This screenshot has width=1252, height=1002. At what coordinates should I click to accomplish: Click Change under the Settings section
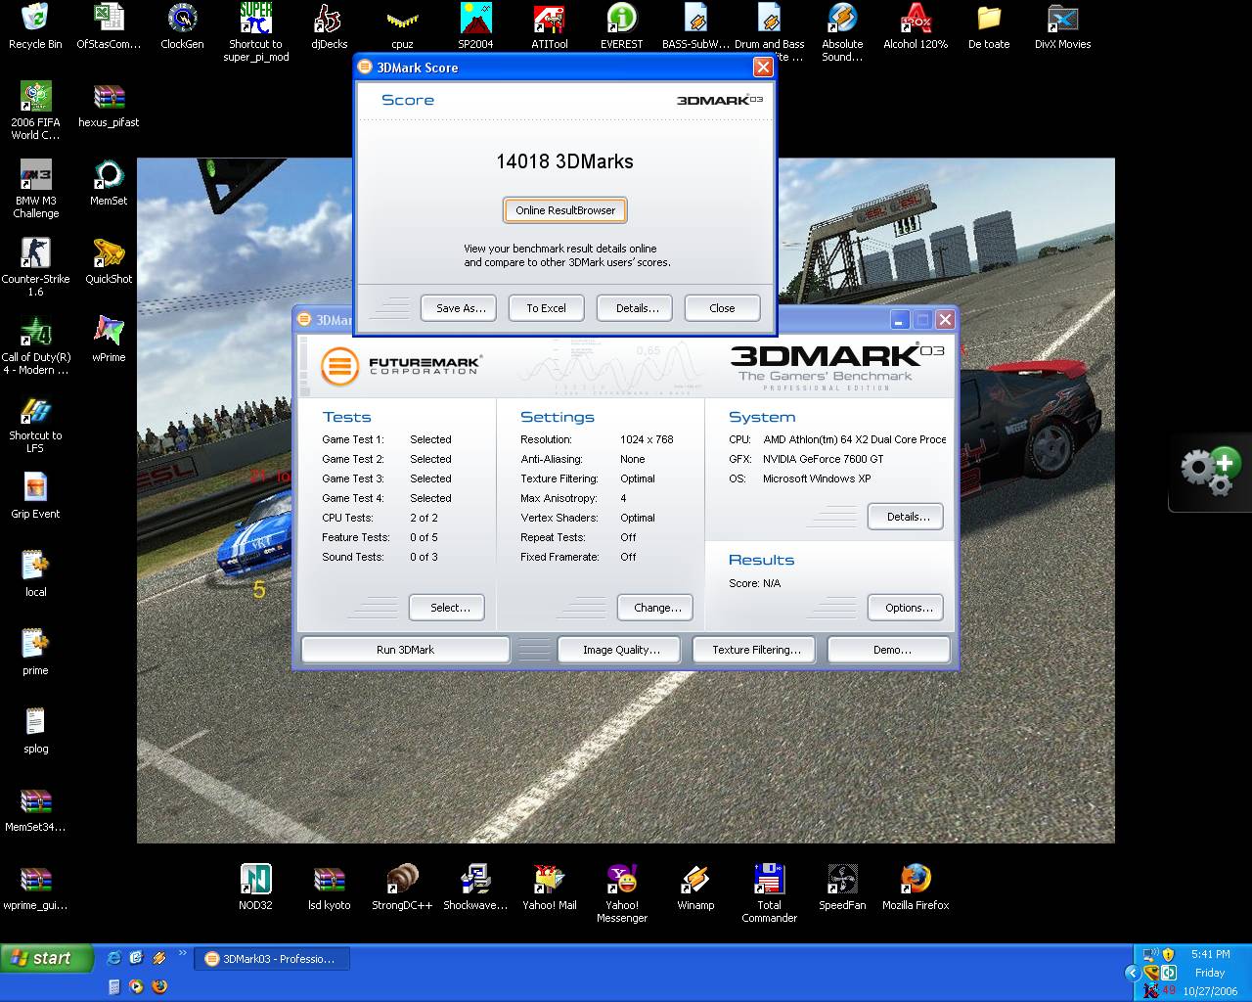(x=657, y=608)
